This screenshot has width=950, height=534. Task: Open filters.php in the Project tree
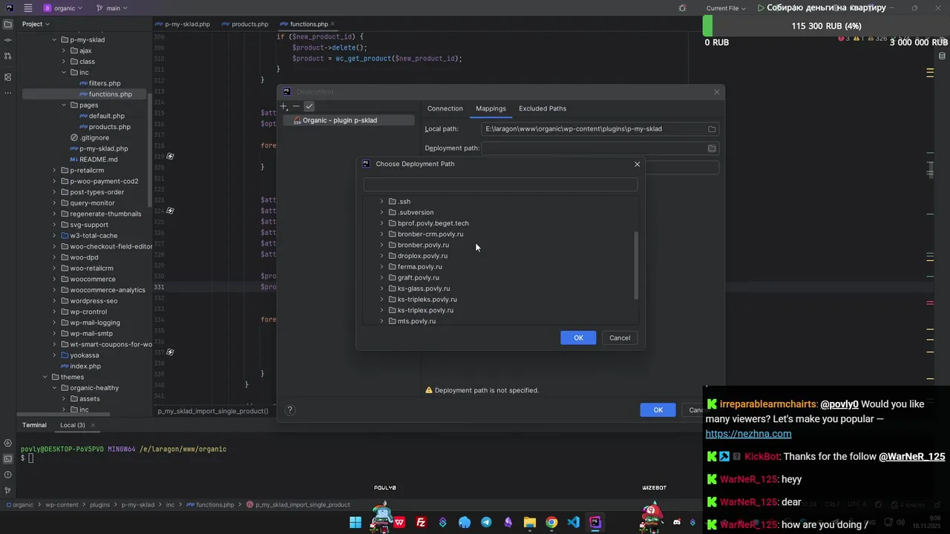(x=99, y=83)
